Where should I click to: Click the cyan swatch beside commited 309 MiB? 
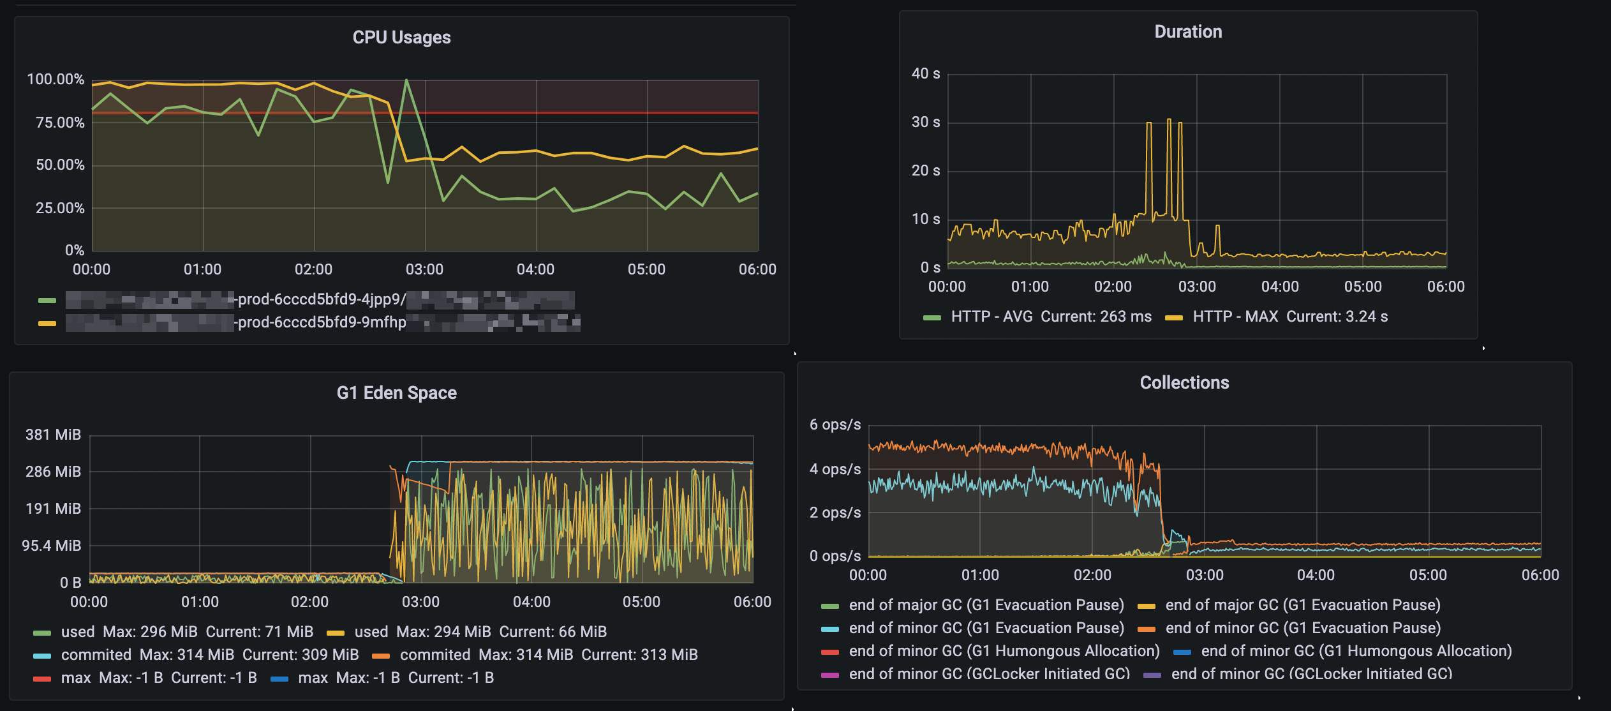pyautogui.click(x=41, y=654)
